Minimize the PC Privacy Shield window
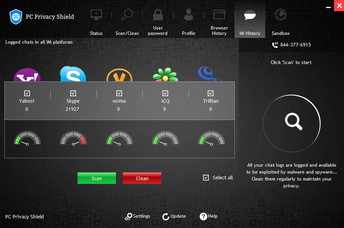This screenshot has height=228, width=344. point(328,7)
